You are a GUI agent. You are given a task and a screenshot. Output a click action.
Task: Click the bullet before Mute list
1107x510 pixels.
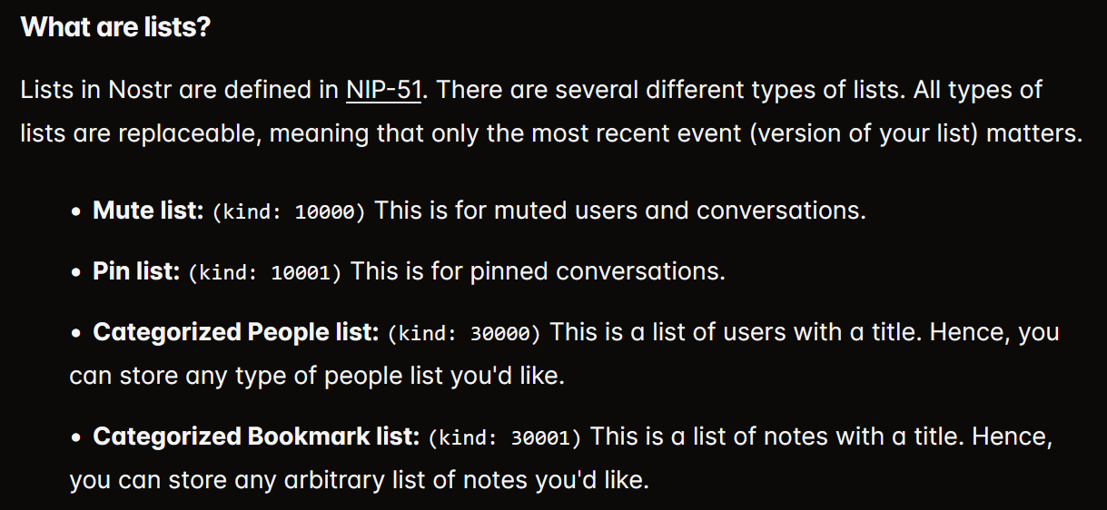(77, 211)
